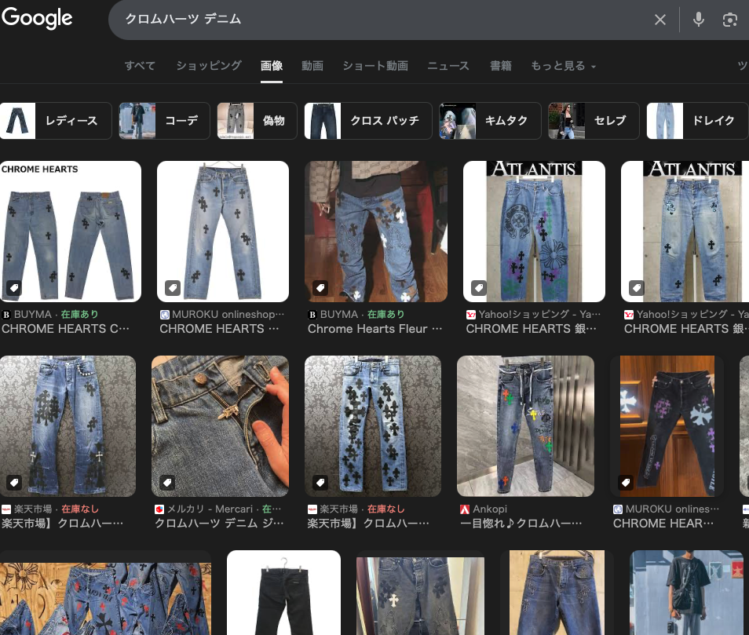Open the ニュース tab

pos(448,66)
